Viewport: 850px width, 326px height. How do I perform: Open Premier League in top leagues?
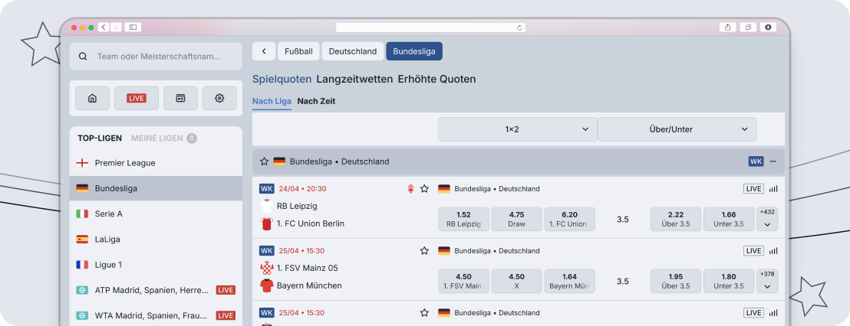click(x=156, y=163)
